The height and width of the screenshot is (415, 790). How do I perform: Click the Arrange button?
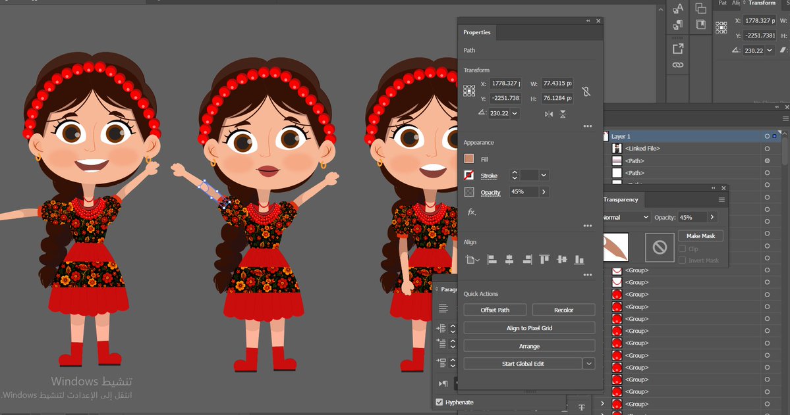(x=529, y=346)
